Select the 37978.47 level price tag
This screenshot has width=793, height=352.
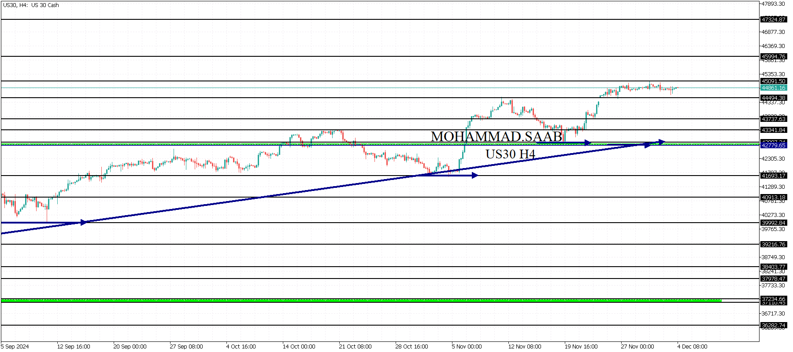click(774, 279)
